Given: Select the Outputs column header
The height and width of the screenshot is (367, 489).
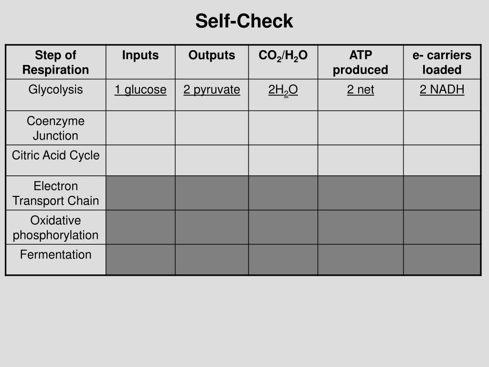Looking at the screenshot, I should click(x=212, y=55).
